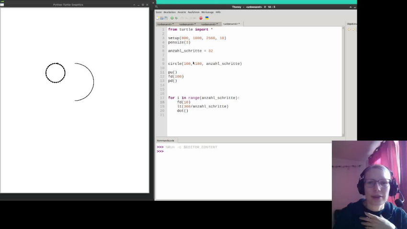
Task: Stop the program with the red Stop icon
Action: [x=201, y=18]
